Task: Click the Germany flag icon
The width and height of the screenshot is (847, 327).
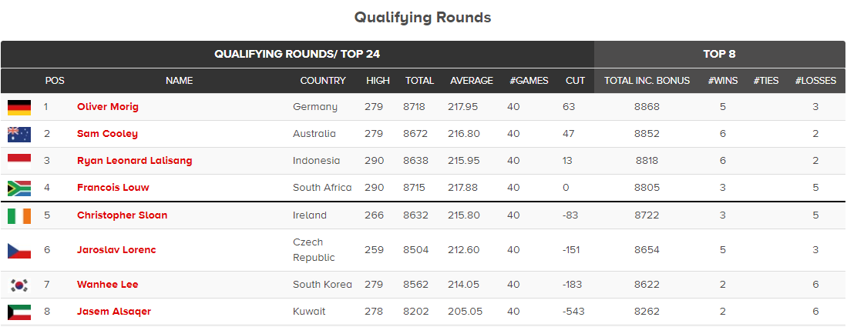Action: pyautogui.click(x=19, y=108)
